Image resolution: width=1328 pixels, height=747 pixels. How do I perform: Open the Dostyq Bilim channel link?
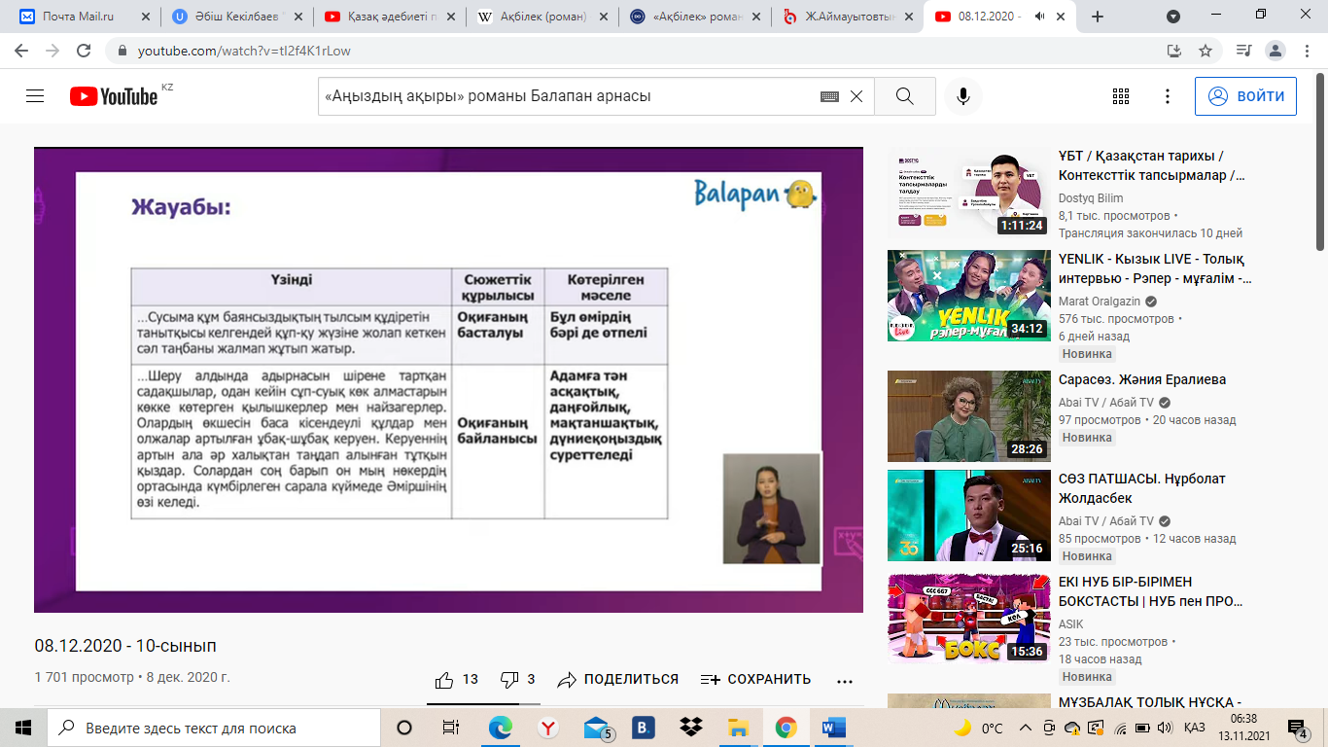click(1091, 198)
